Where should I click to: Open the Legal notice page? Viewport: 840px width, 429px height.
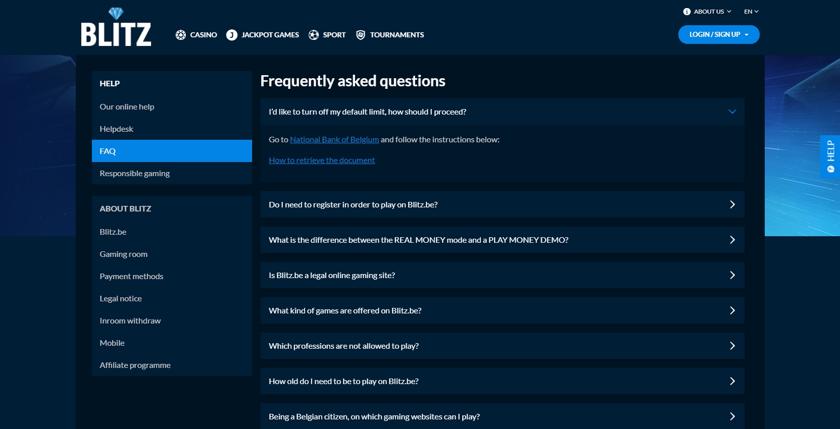click(x=172, y=298)
